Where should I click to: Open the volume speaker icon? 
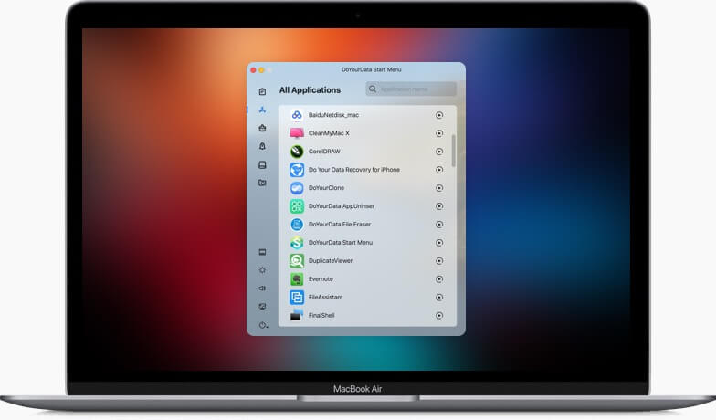[262, 289]
